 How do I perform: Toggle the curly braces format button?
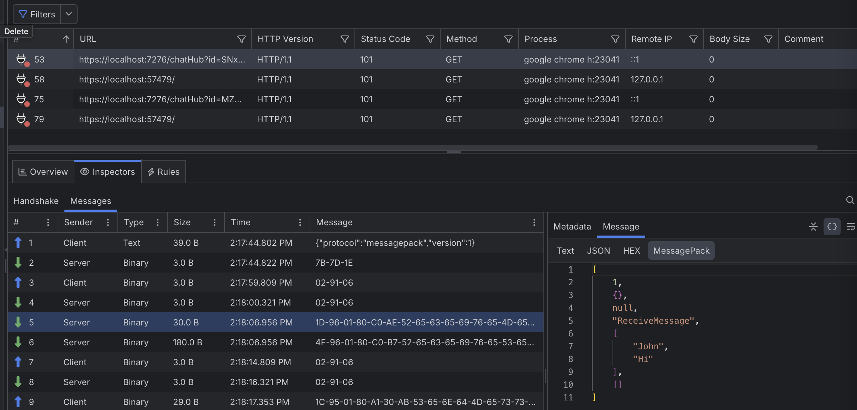(832, 227)
